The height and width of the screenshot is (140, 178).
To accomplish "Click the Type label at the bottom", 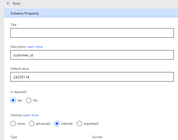I will coord(14,137).
